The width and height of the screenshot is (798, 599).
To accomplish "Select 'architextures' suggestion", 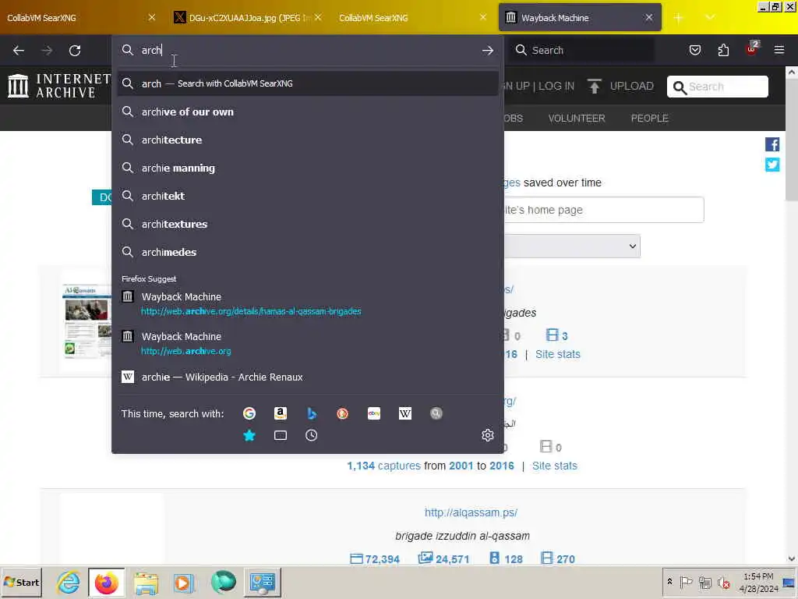I will pyautogui.click(x=307, y=224).
